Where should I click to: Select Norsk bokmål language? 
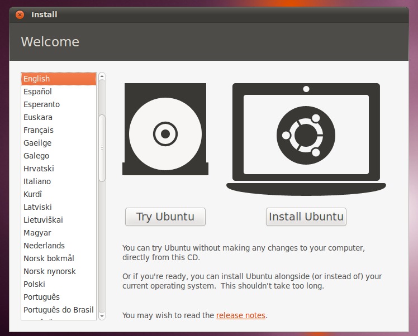(x=59, y=258)
